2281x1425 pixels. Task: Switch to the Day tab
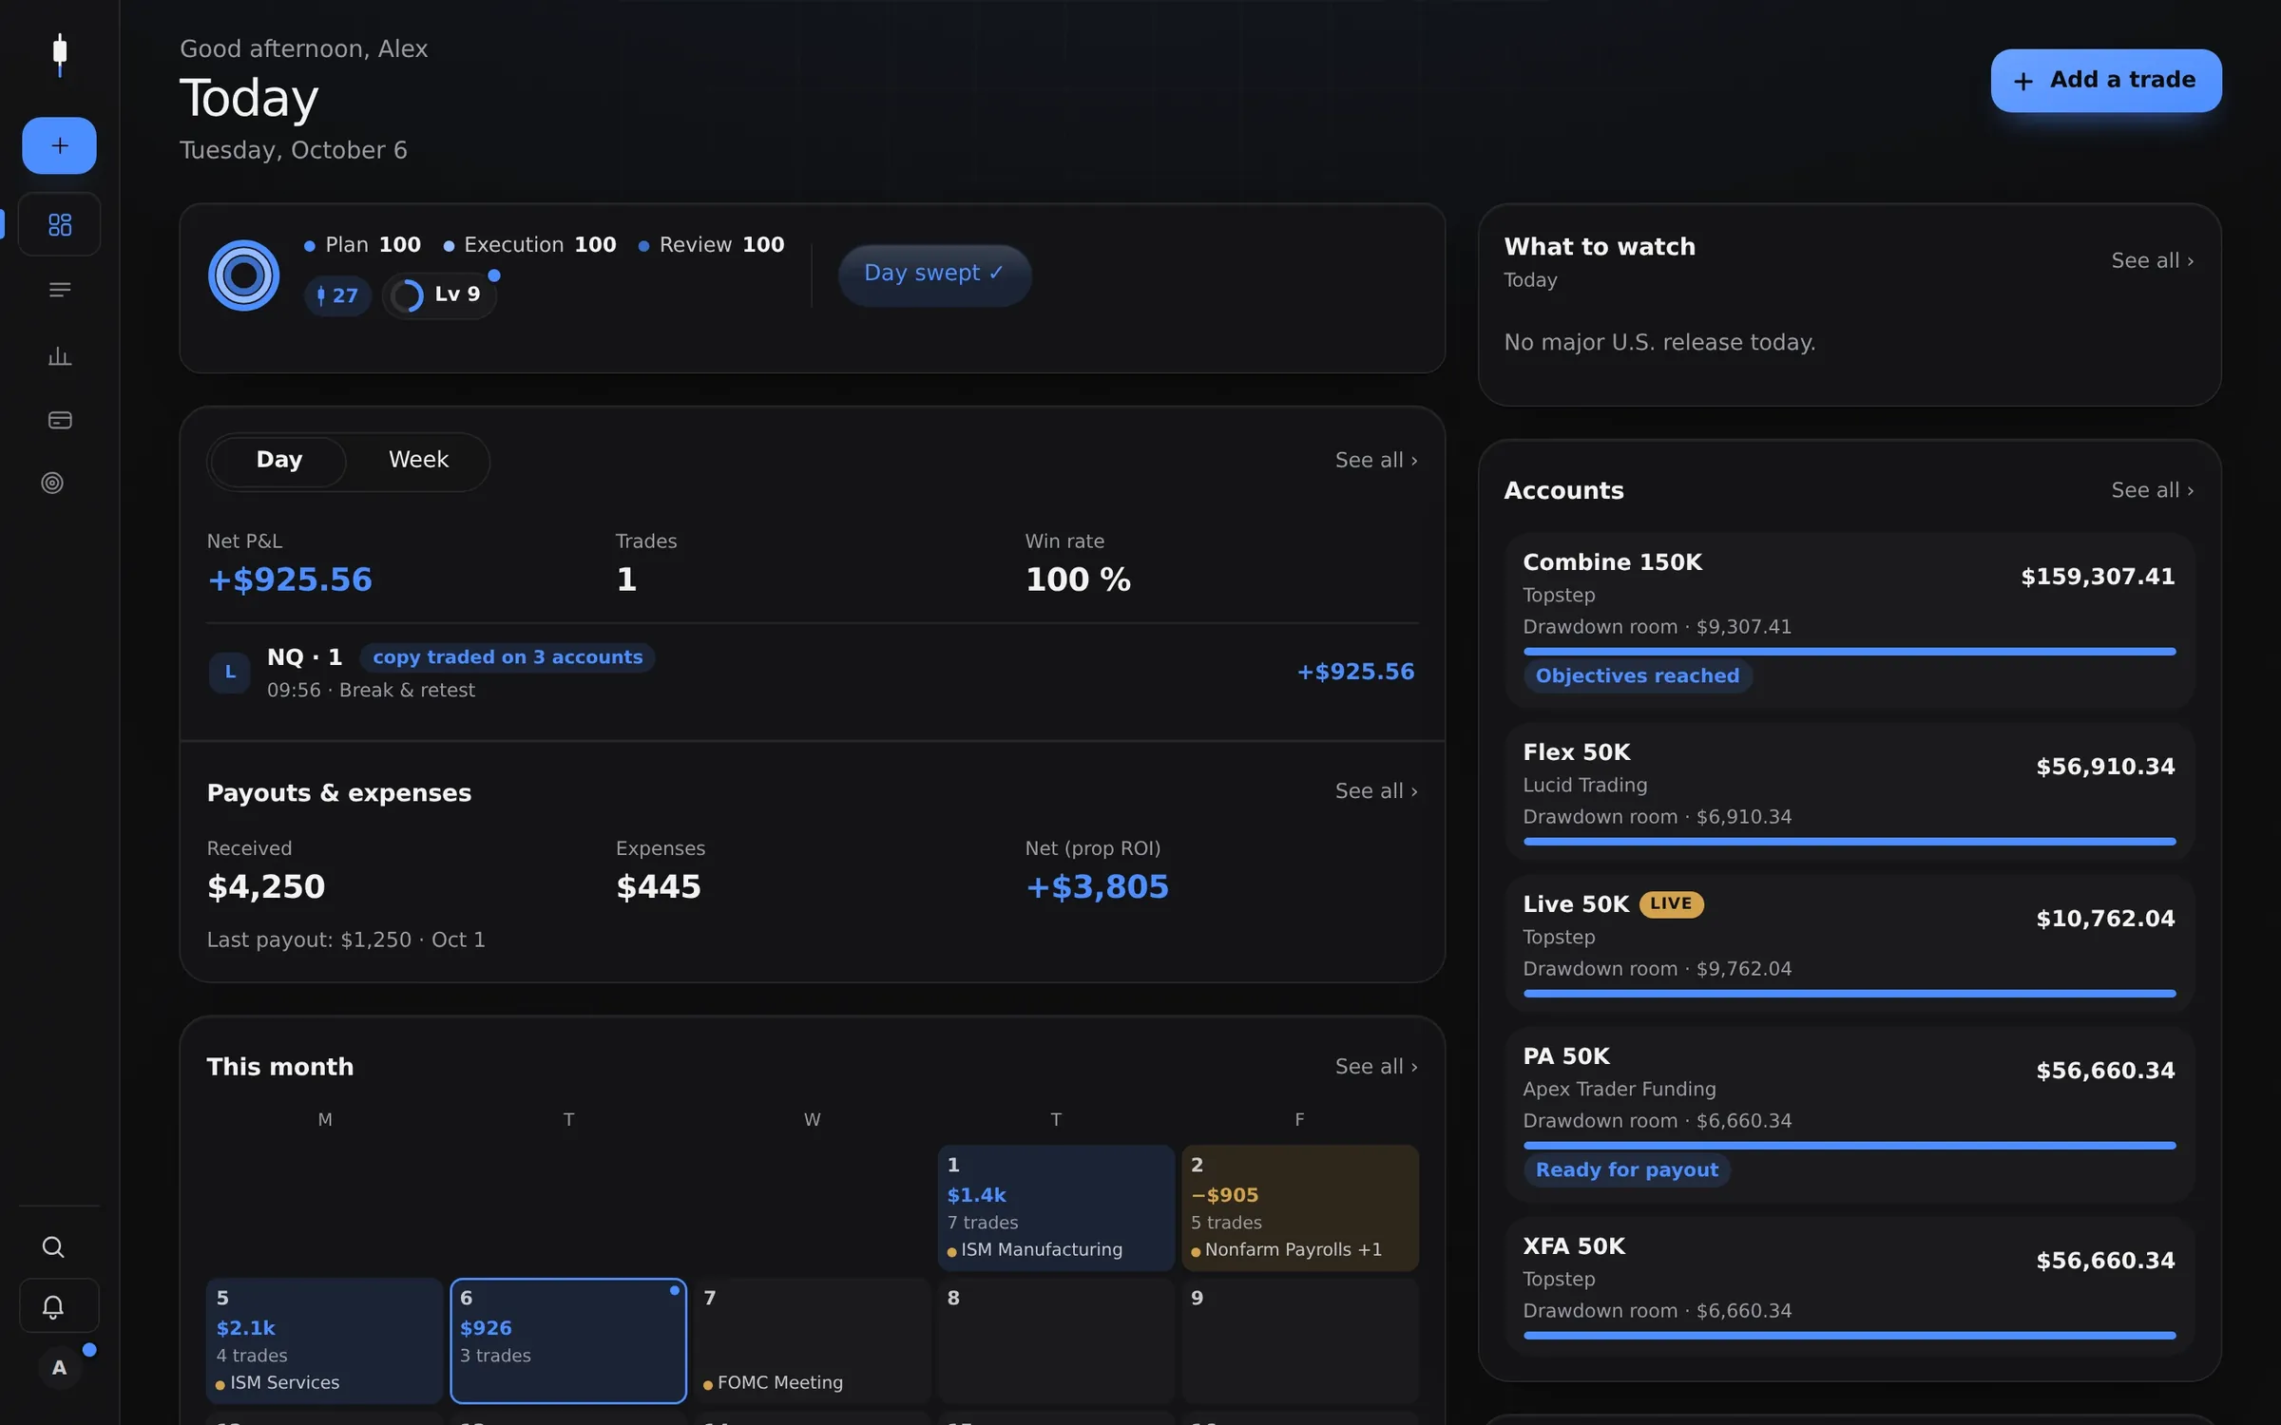coord(278,461)
